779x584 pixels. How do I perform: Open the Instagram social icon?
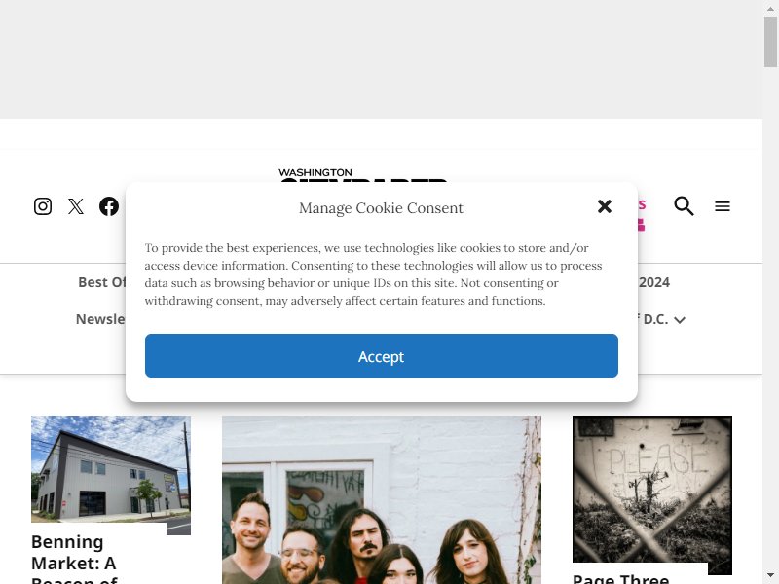pyautogui.click(x=43, y=206)
